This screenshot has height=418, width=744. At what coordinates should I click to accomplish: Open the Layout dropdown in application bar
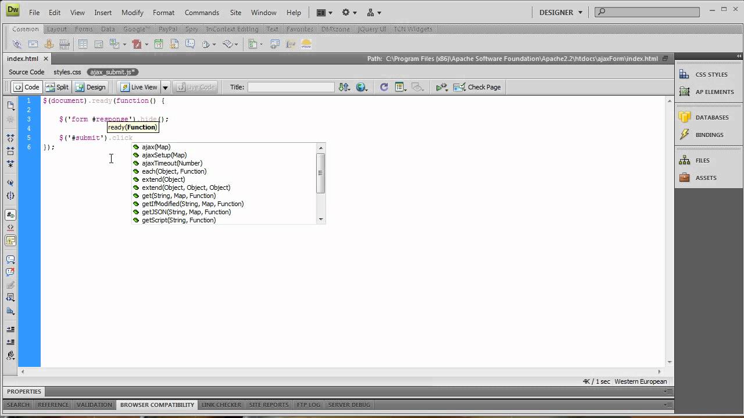tap(324, 12)
